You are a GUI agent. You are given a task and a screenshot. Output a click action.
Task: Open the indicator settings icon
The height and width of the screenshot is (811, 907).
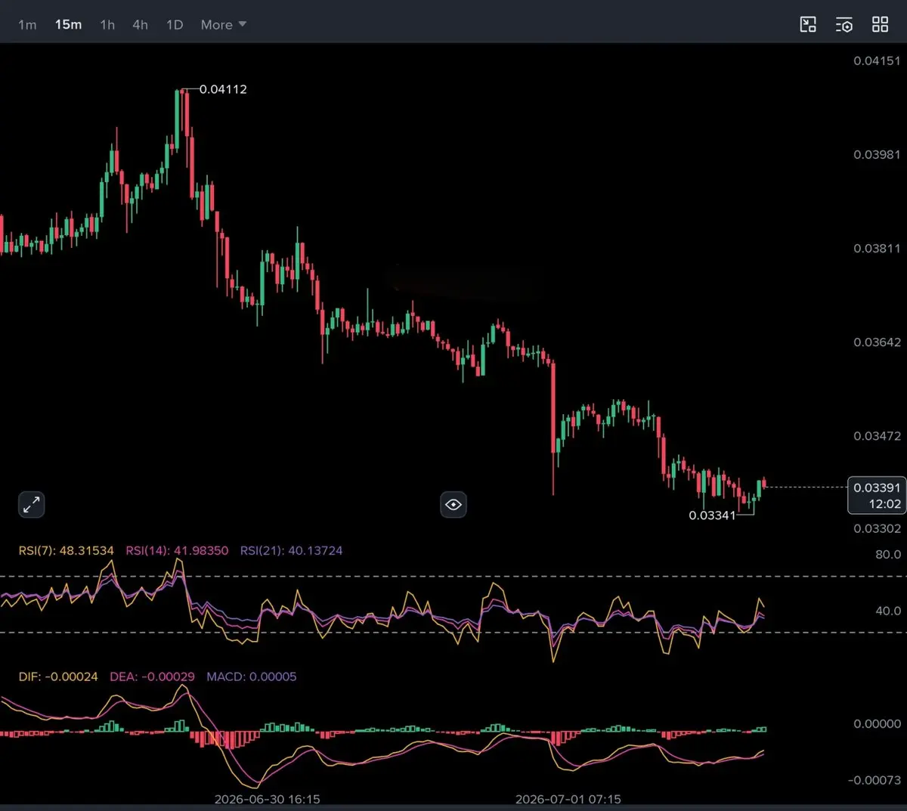point(844,25)
